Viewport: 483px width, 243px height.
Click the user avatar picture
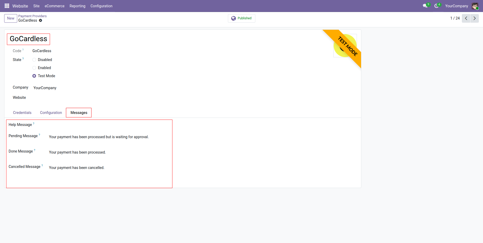coord(475,6)
